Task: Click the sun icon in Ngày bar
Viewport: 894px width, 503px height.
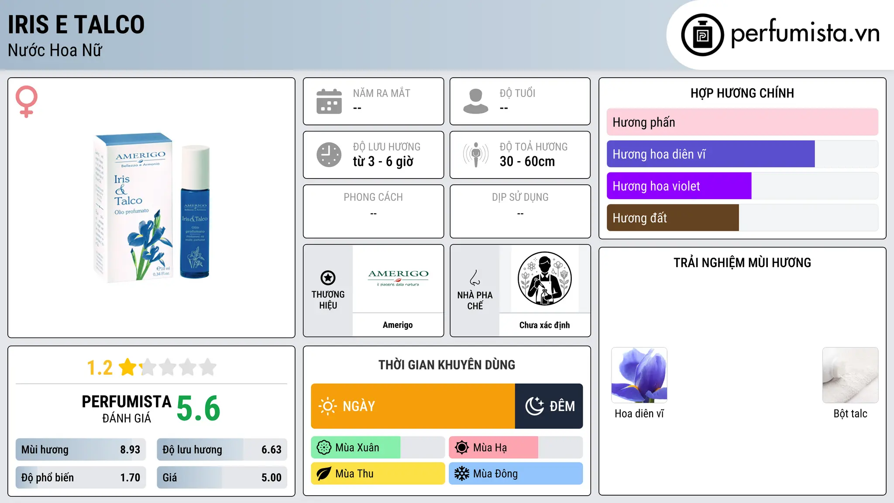Action: tap(328, 406)
